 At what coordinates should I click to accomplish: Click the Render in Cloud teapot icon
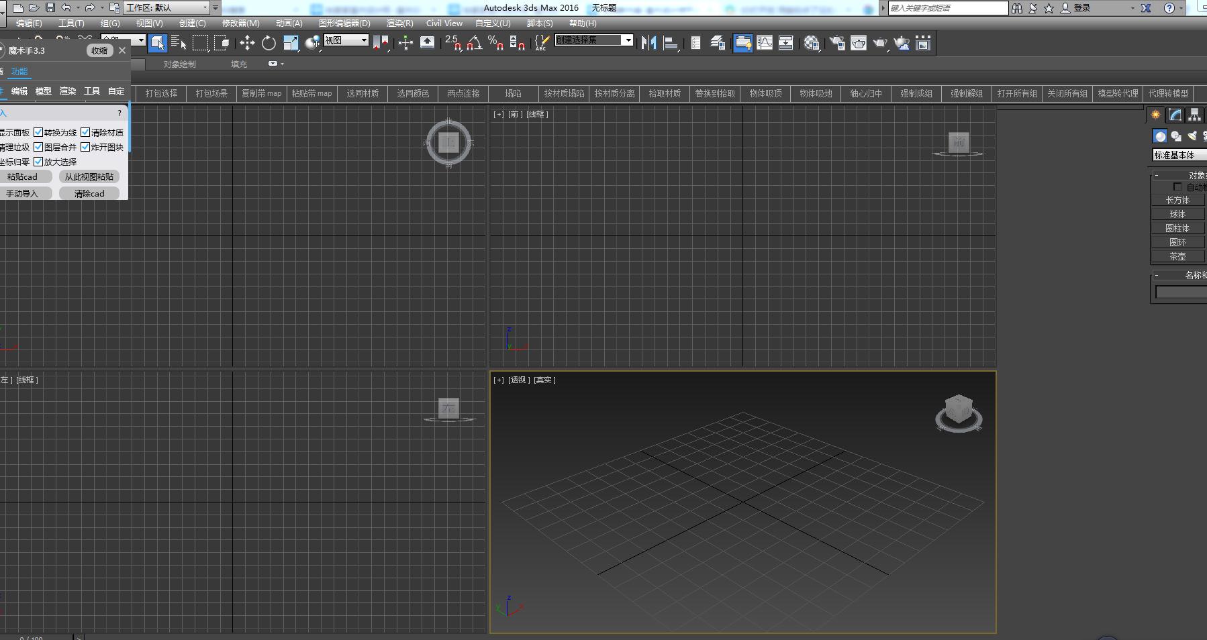tap(902, 43)
